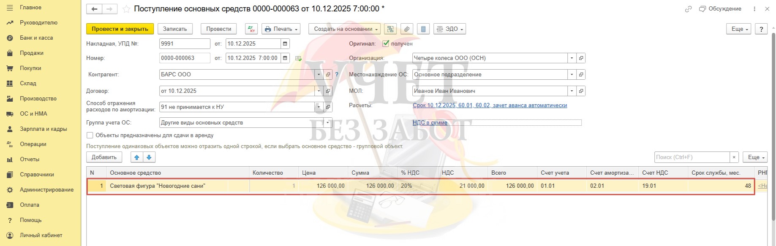The image size is (776, 246).
Task: Expand Местонахождение ОС dropdown
Action: [572, 74]
